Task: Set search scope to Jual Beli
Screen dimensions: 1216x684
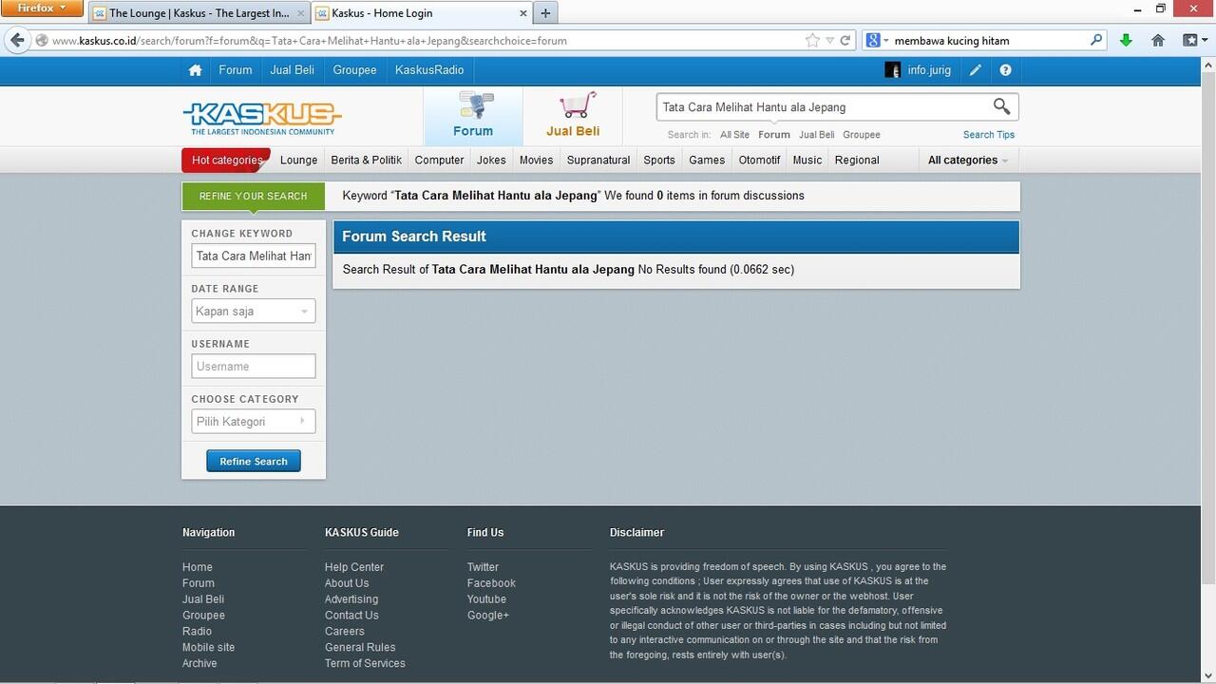Action: tap(817, 135)
